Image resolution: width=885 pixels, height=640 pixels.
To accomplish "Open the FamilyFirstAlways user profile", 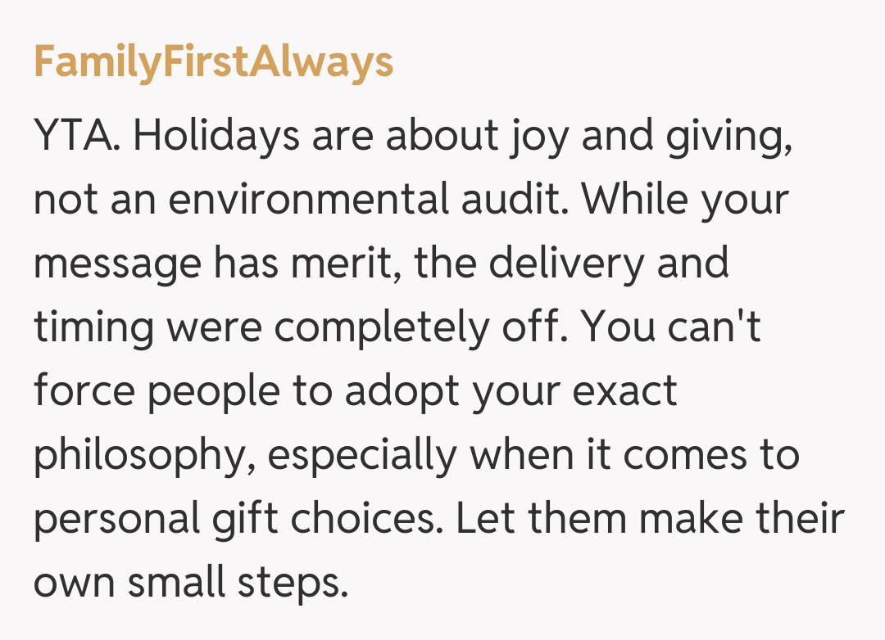I will [213, 62].
